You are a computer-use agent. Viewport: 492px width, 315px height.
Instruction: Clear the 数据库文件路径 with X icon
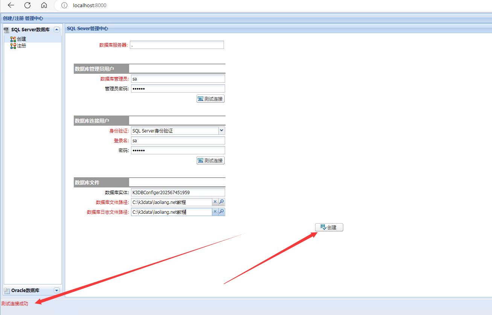coord(215,202)
